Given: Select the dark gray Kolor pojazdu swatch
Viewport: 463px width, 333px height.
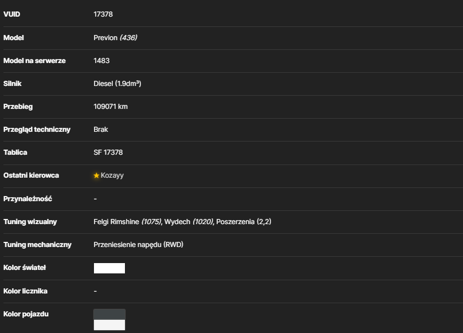Looking at the screenshot, I should click(109, 315).
